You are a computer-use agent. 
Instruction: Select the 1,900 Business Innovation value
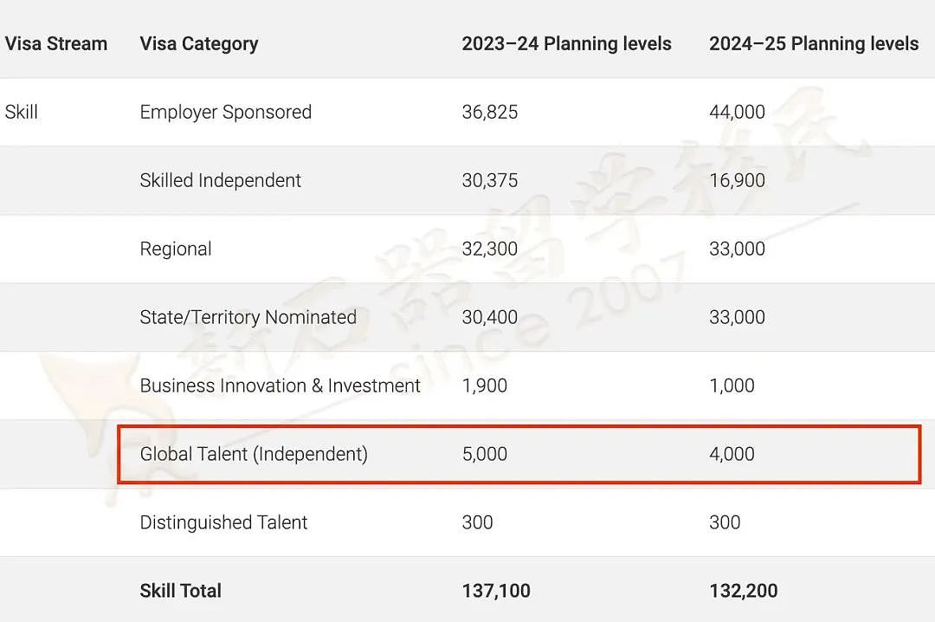(x=485, y=386)
